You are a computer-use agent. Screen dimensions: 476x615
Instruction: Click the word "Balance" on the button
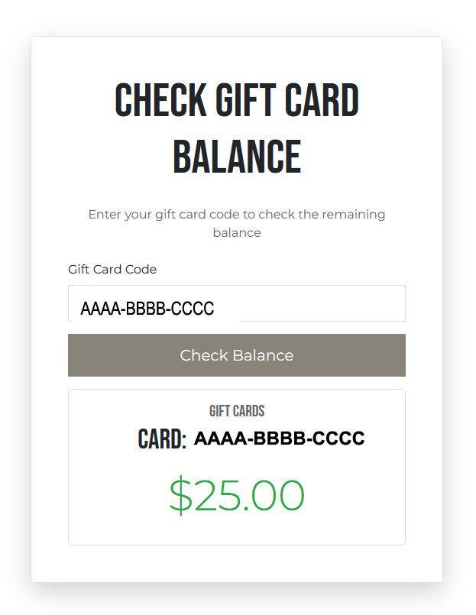tap(262, 355)
